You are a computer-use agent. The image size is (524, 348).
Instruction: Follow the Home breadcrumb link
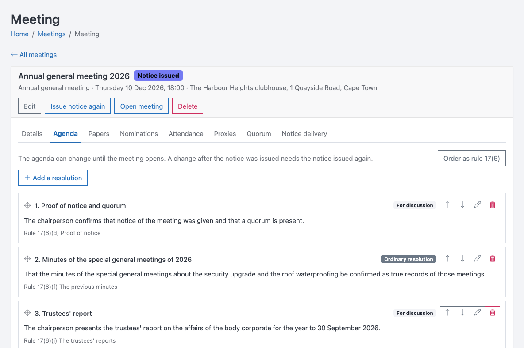(x=20, y=34)
